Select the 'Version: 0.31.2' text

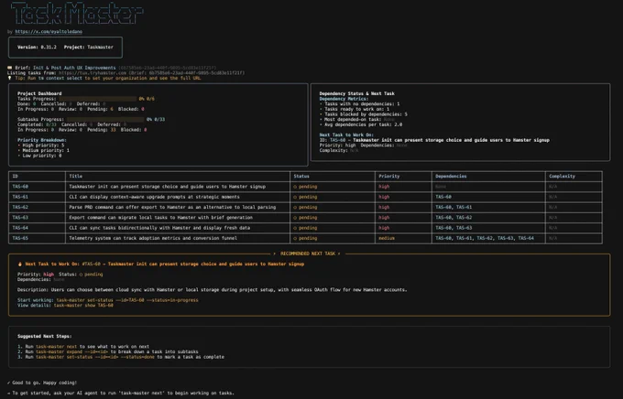coord(37,47)
